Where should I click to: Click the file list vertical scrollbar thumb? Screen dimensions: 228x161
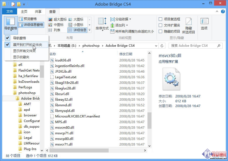click(149, 120)
